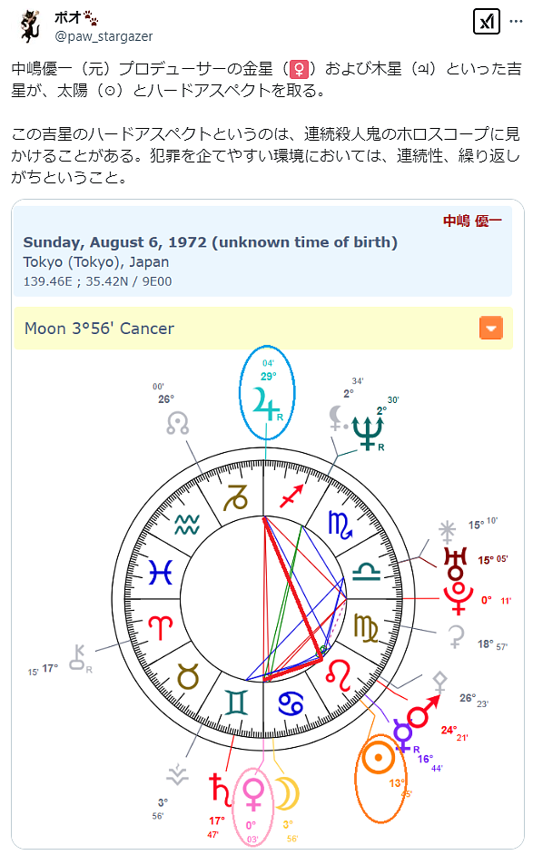Screen dimensions: 533x855
Task: Click the Moon 3°56' Cancer yellow bar
Action: coord(263,329)
